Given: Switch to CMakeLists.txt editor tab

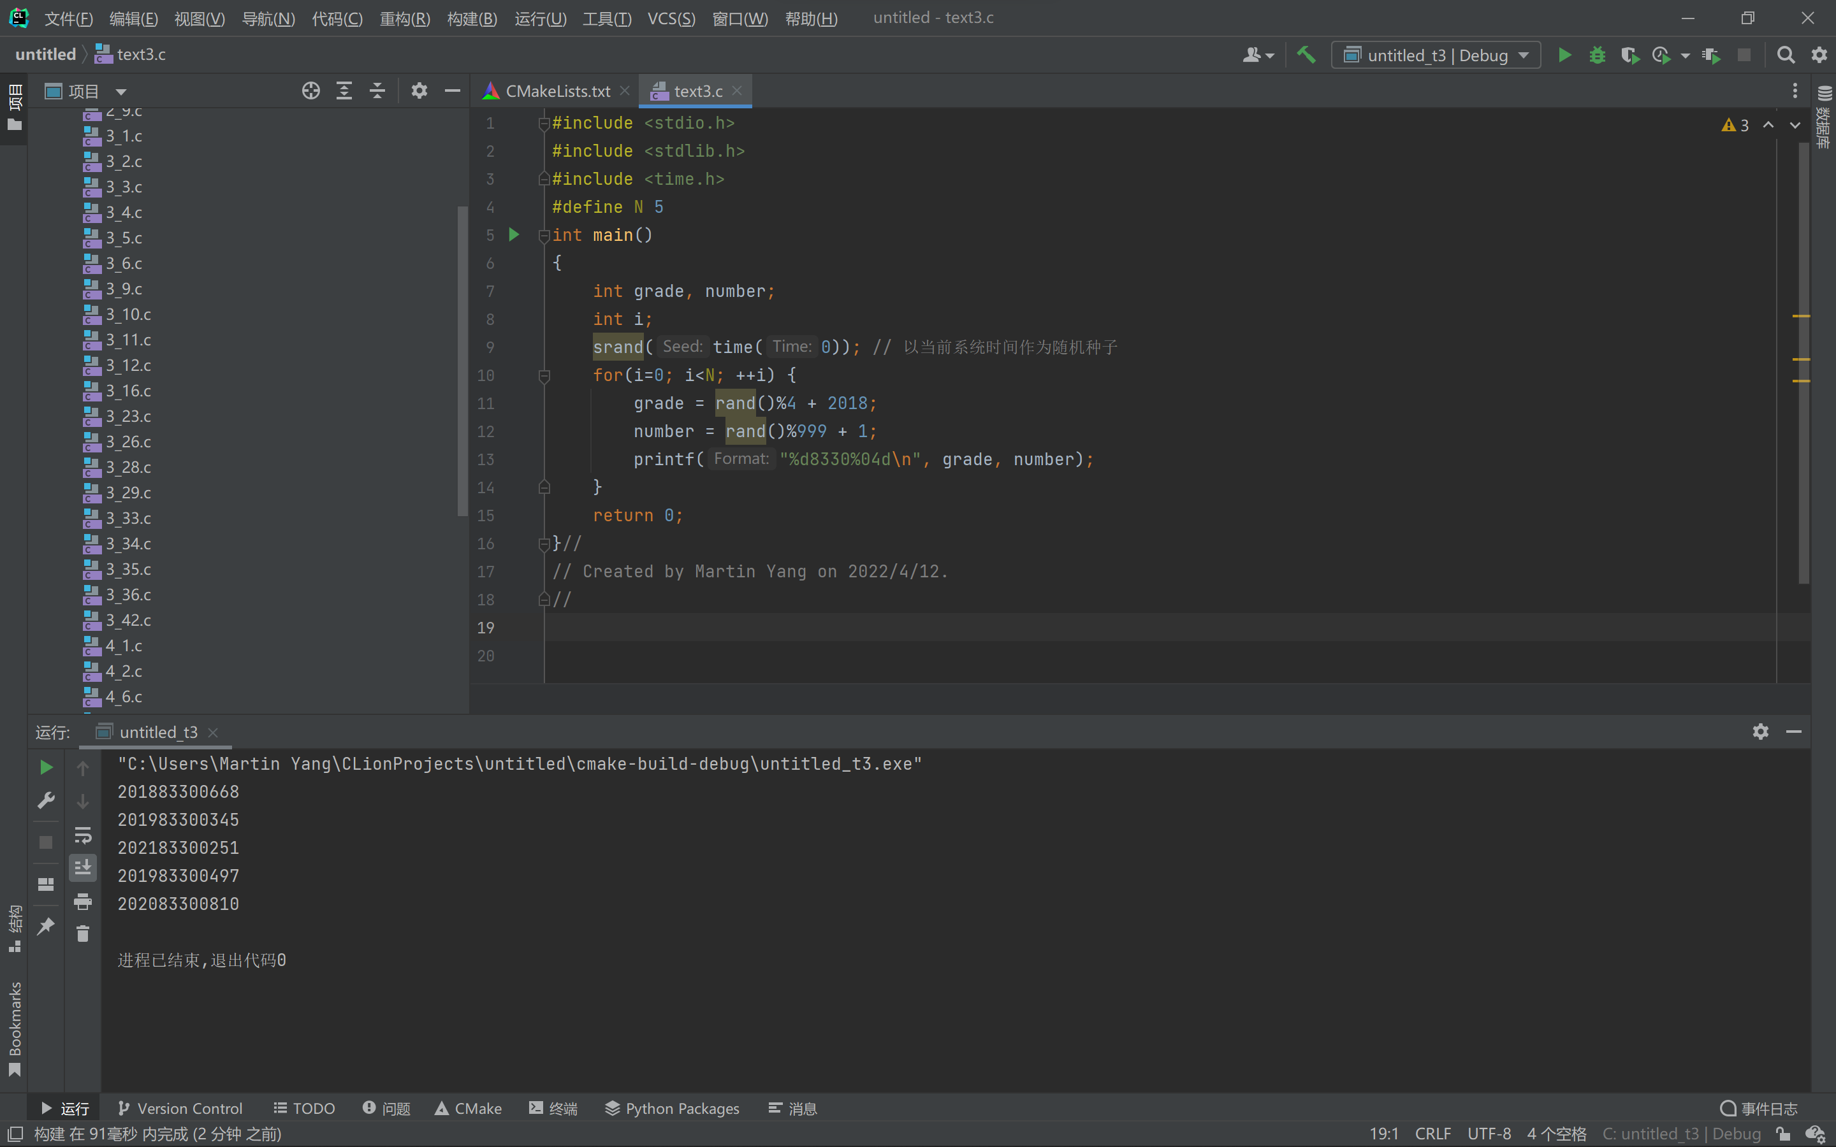Looking at the screenshot, I should [x=557, y=91].
